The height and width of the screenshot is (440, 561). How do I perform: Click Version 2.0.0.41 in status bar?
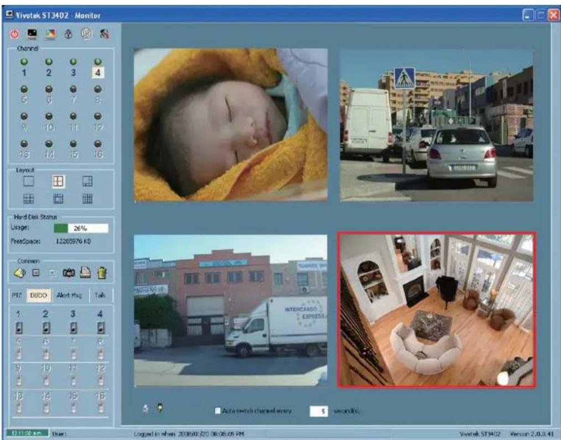tap(531, 433)
